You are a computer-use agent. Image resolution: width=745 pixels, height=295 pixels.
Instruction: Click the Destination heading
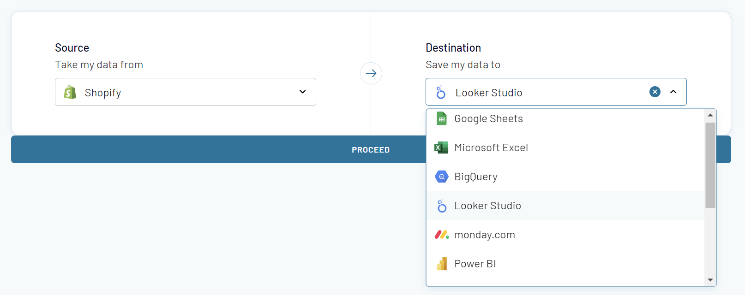tap(453, 48)
